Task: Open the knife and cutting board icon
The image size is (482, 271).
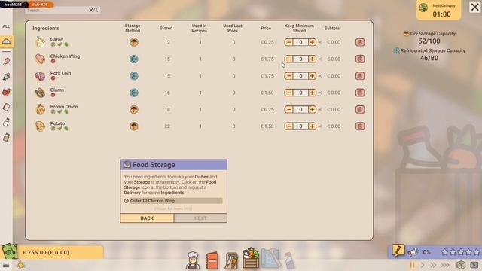Action: click(231, 261)
